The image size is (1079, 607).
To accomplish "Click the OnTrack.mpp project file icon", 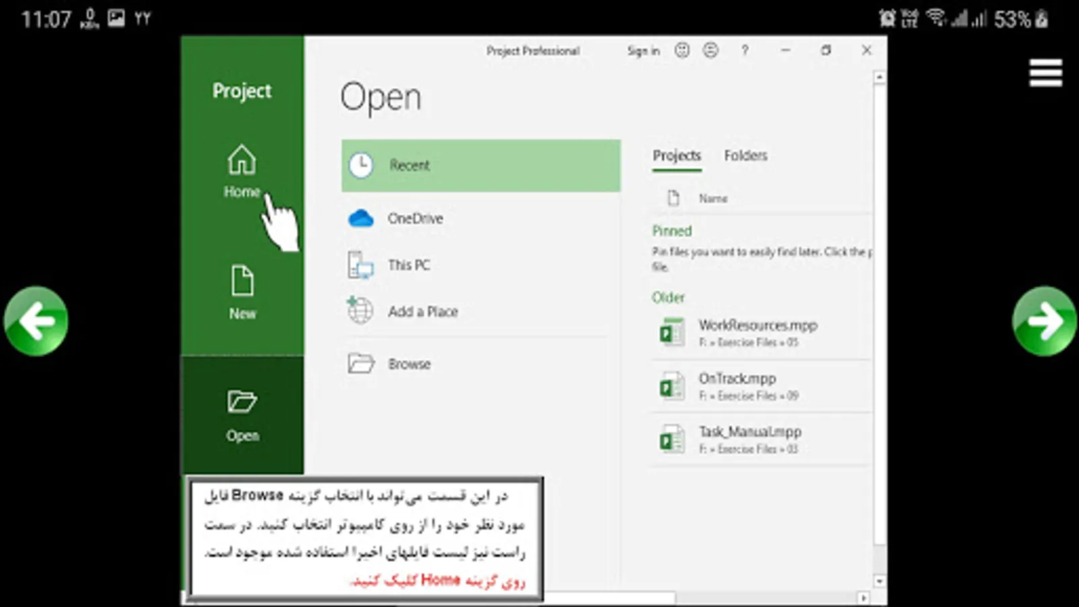I will (x=672, y=386).
